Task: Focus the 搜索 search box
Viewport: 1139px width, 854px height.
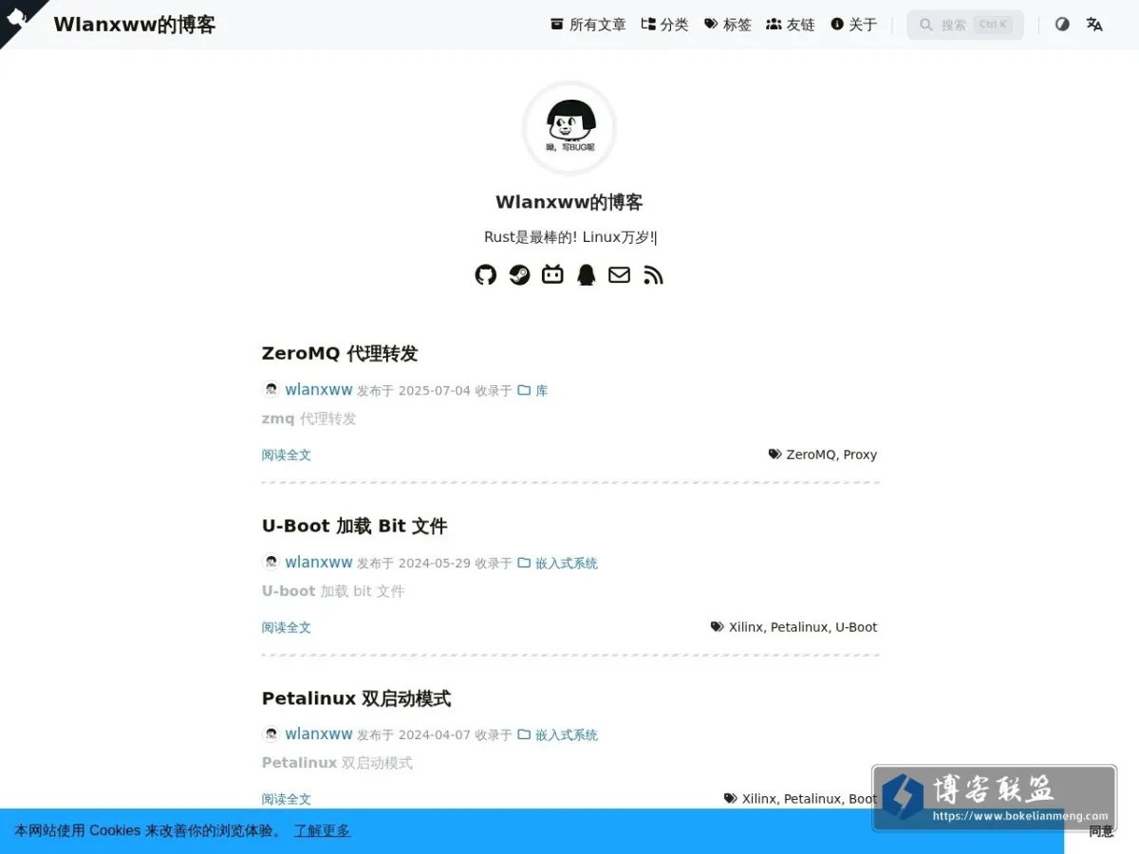Action: [965, 25]
